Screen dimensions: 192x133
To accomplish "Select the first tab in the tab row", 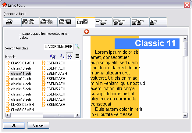I will 12,22.
